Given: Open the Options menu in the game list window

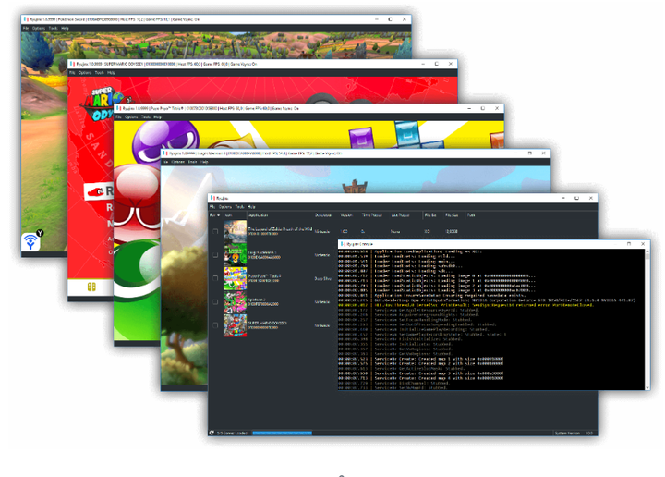Looking at the screenshot, I should (225, 207).
